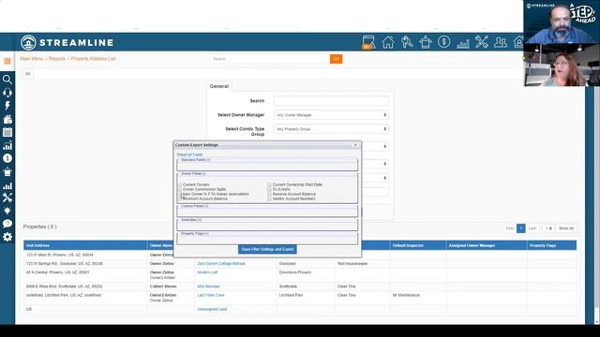Click the Reset All Fields link

pyautogui.click(x=189, y=154)
